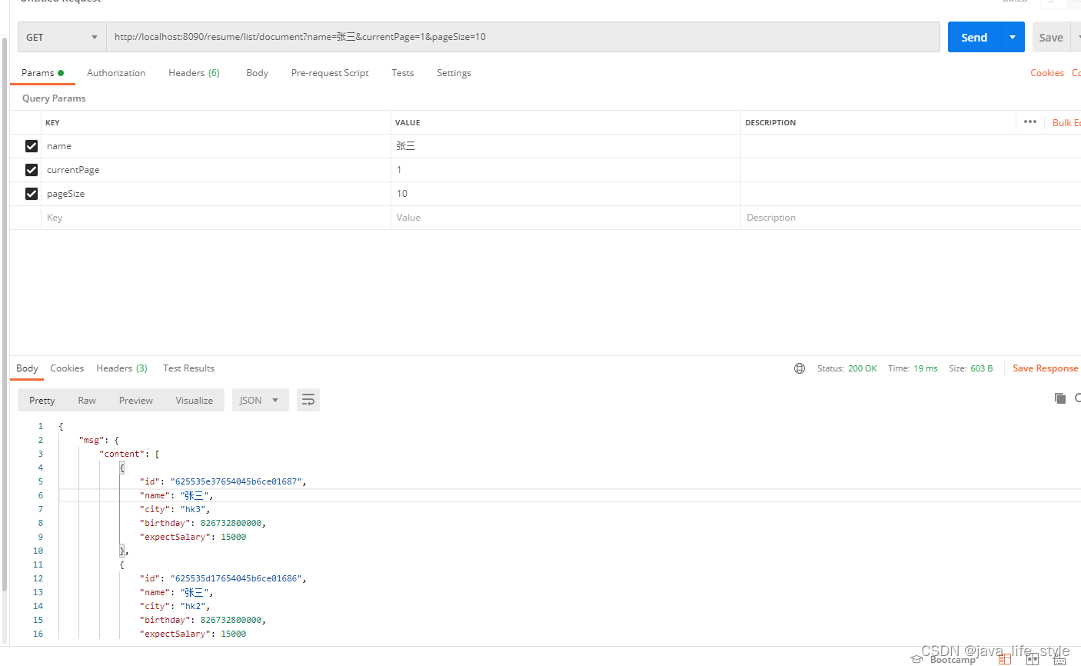Image resolution: width=1081 pixels, height=666 pixels.
Task: Switch to the response Headers (3) tab
Action: 121,368
